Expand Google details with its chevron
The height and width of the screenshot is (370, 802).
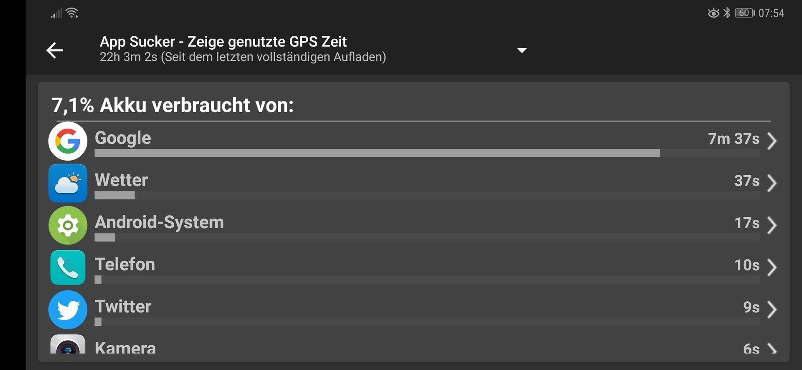coord(772,141)
